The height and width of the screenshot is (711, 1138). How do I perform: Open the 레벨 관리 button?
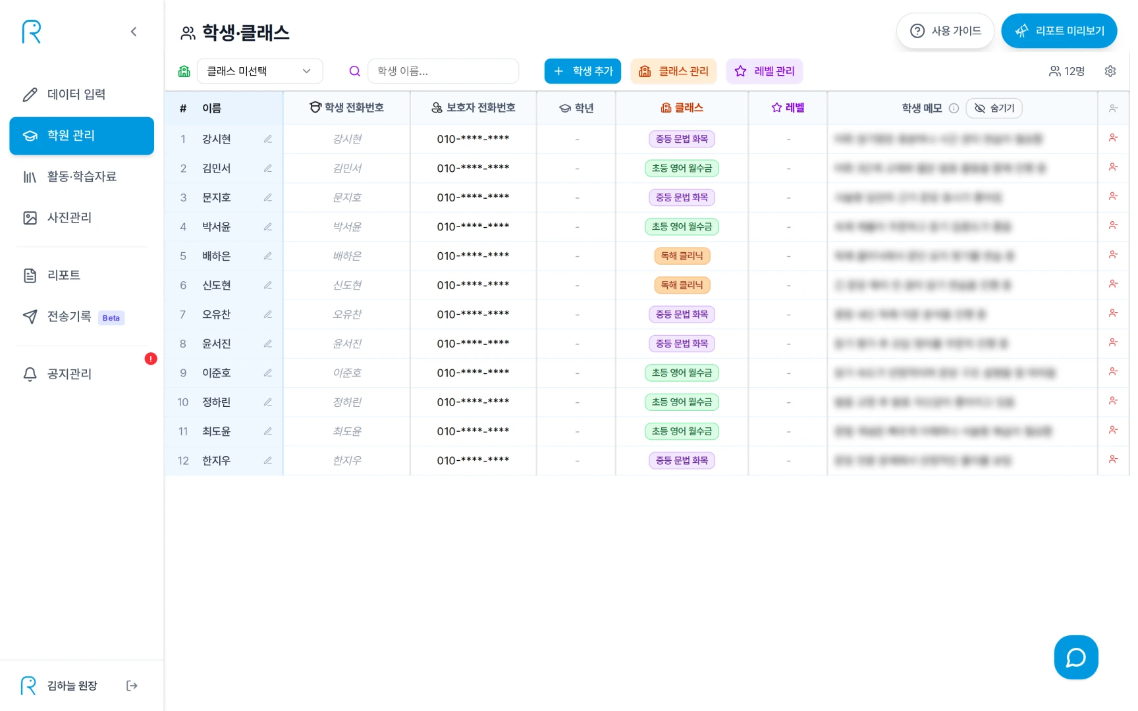pos(765,71)
